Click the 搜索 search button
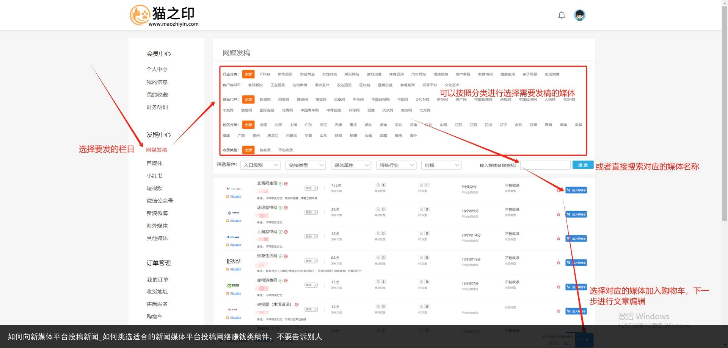Viewport: 728px width, 348px height. [x=583, y=165]
